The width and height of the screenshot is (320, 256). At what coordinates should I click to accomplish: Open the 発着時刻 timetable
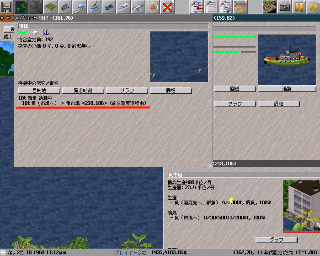(83, 90)
